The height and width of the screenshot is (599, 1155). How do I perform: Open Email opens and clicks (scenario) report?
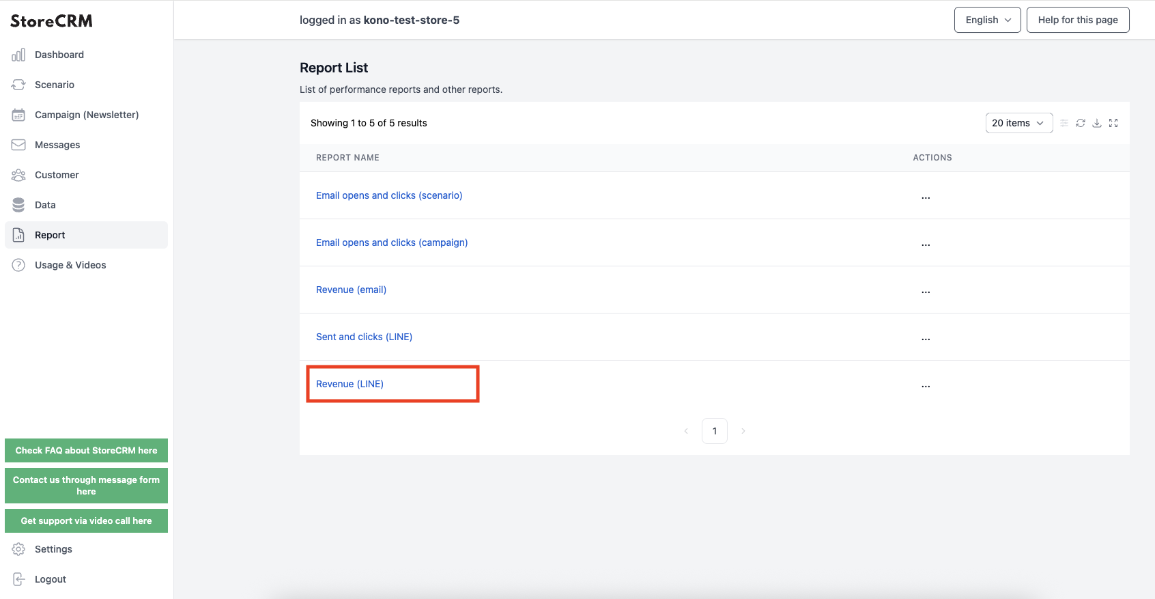pyautogui.click(x=389, y=195)
